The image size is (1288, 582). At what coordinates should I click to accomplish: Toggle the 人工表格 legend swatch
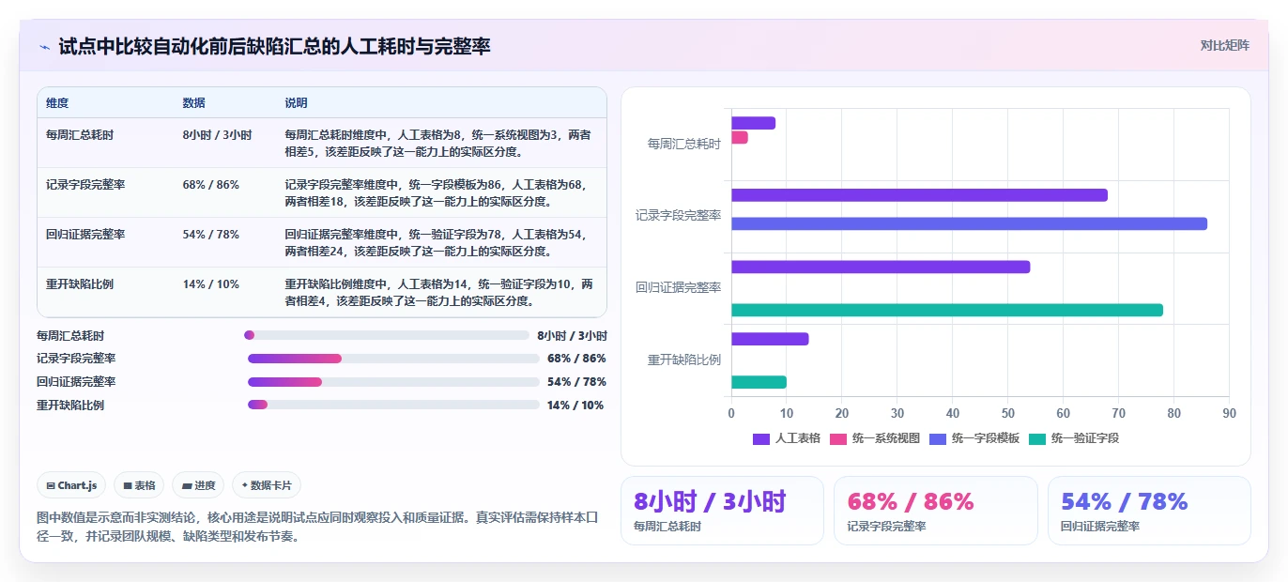[761, 438]
